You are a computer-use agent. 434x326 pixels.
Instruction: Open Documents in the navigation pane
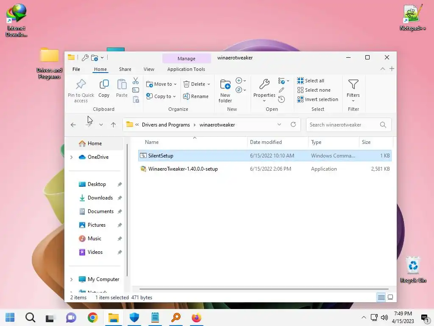[x=100, y=211]
